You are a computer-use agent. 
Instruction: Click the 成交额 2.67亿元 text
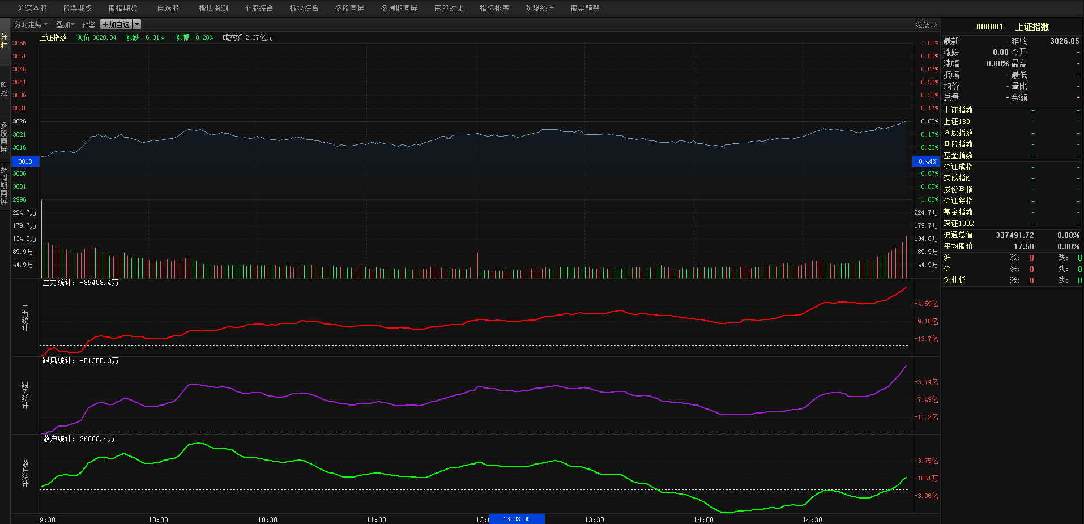pos(247,37)
